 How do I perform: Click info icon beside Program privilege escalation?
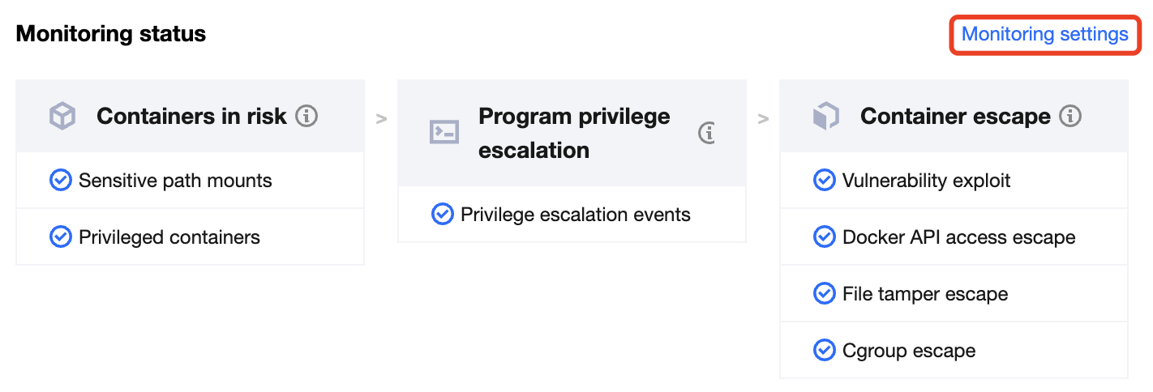[708, 133]
